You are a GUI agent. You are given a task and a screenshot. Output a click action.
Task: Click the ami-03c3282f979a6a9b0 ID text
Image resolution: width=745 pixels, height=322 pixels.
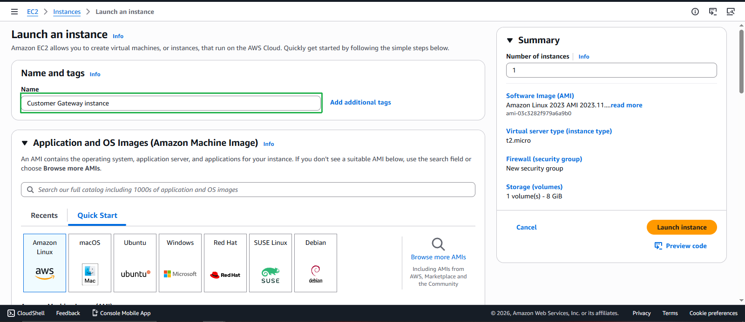click(539, 113)
